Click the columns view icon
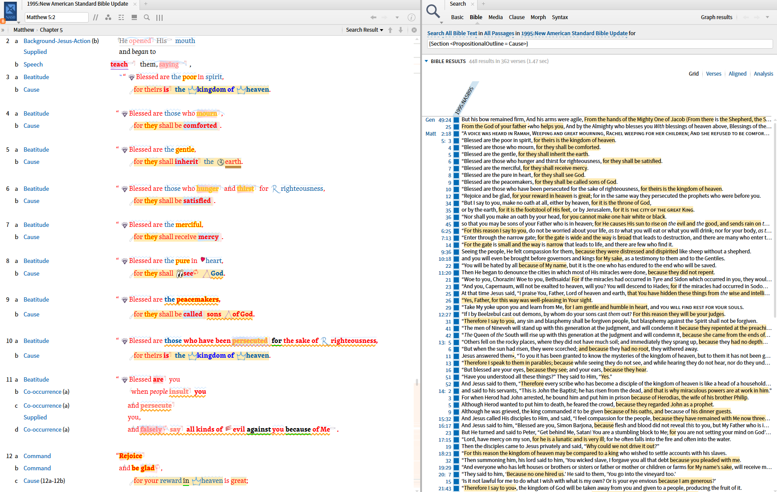Screen dimensions: 777x492 tap(159, 17)
